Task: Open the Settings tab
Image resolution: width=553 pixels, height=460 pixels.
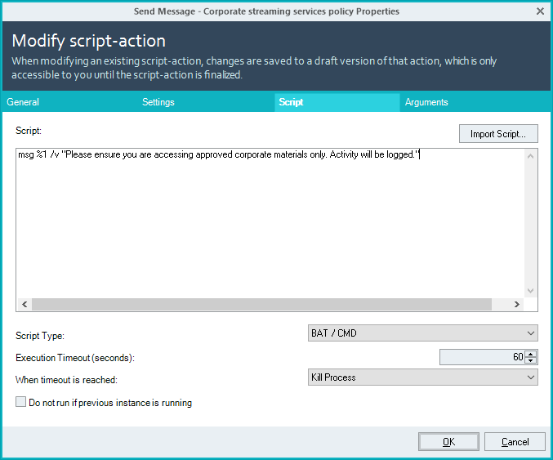Action: [158, 102]
